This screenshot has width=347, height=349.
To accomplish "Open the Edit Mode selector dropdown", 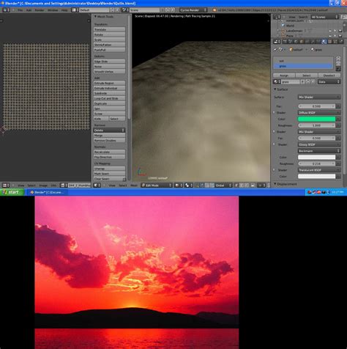I will [x=157, y=185].
